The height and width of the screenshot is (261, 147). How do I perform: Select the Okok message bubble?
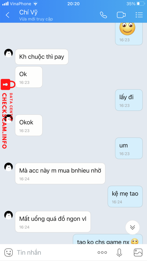pos(29,125)
